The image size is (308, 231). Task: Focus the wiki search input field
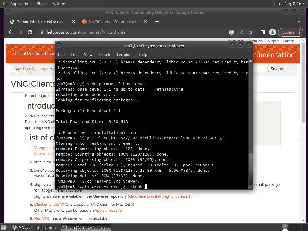(260, 69)
